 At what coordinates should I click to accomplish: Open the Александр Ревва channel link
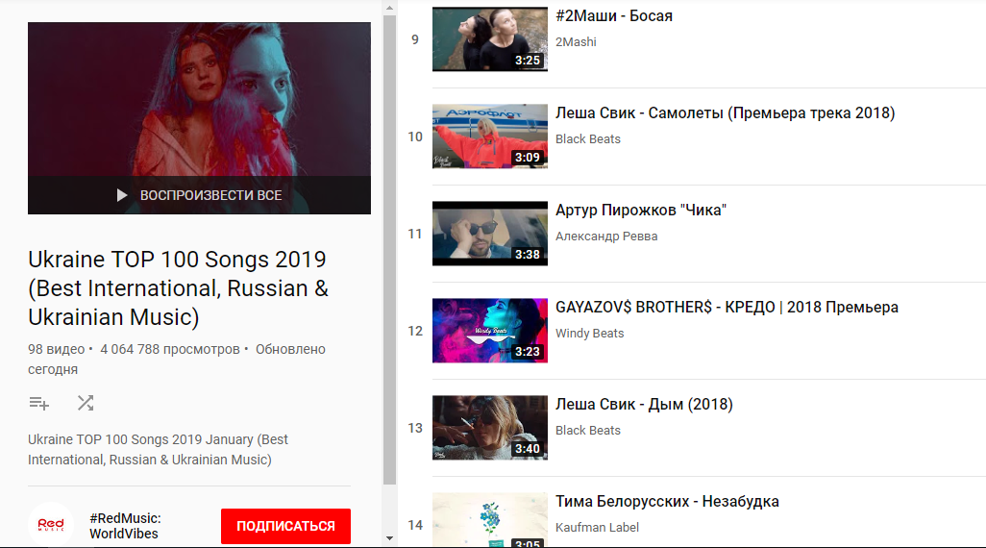[606, 237]
